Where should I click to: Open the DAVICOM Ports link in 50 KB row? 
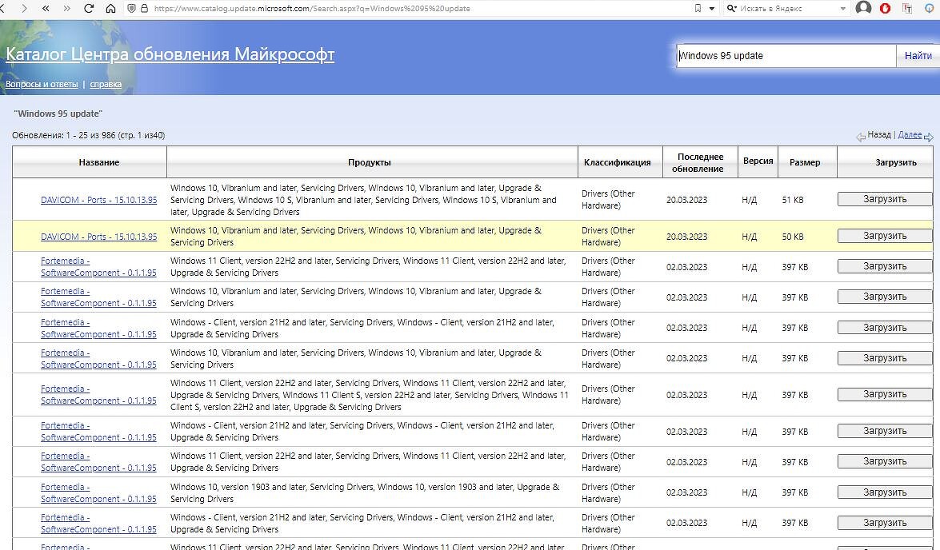click(x=99, y=237)
